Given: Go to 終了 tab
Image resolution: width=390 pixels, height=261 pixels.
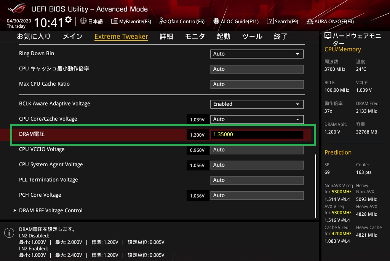Looking at the screenshot, I should click(x=281, y=37).
